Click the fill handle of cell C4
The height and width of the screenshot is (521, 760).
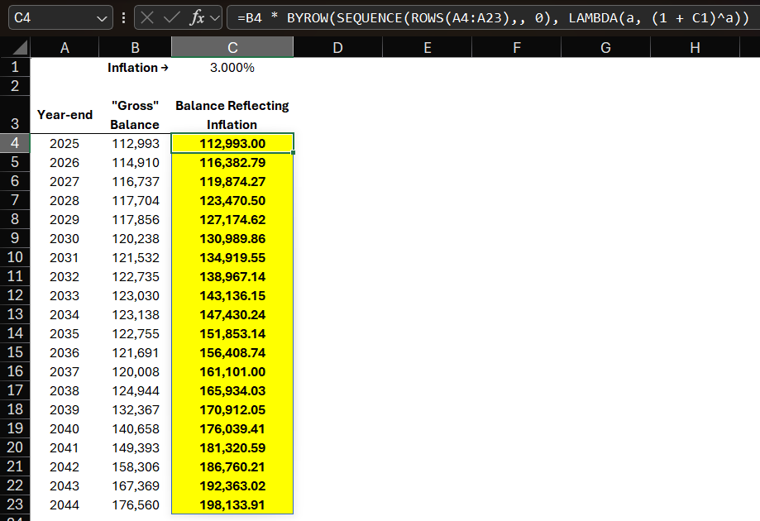pyautogui.click(x=294, y=153)
